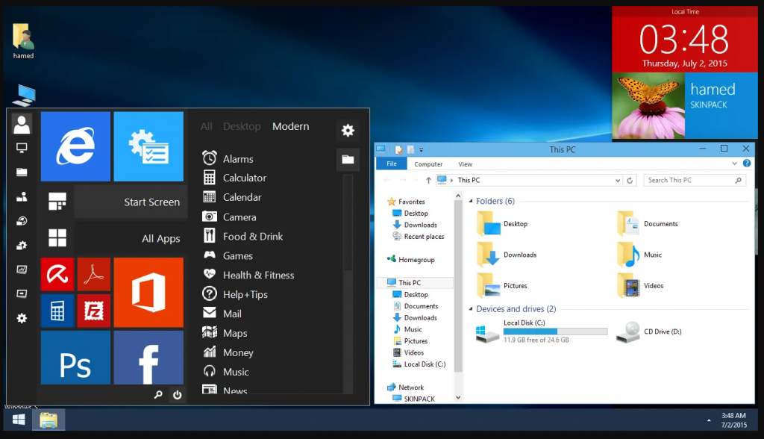The width and height of the screenshot is (764, 439).
Task: Click Help question mark icon in This PC window
Action: pyautogui.click(x=746, y=164)
